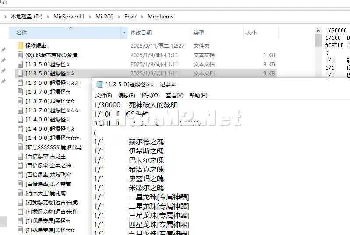Click the [1350]超爆怪☆ file icon
The width and height of the screenshot is (350, 235).
[x=20, y=64]
